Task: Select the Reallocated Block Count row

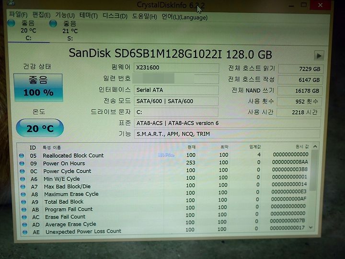Action: [164, 155]
